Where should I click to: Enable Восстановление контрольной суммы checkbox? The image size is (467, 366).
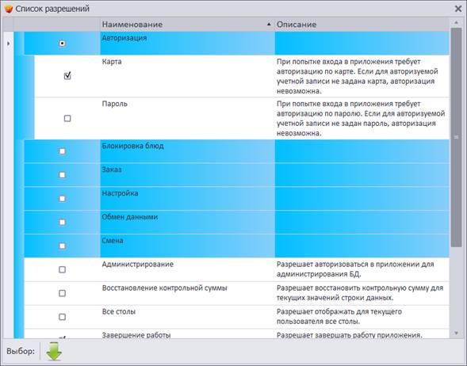click(62, 293)
